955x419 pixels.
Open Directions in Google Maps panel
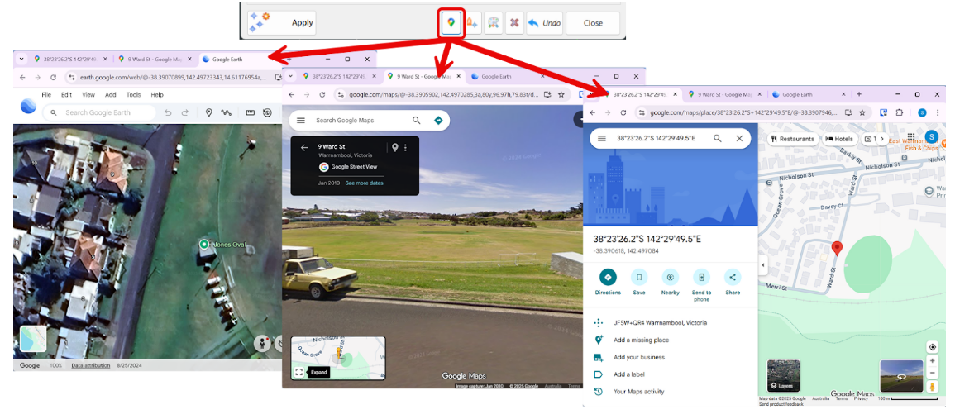608,278
